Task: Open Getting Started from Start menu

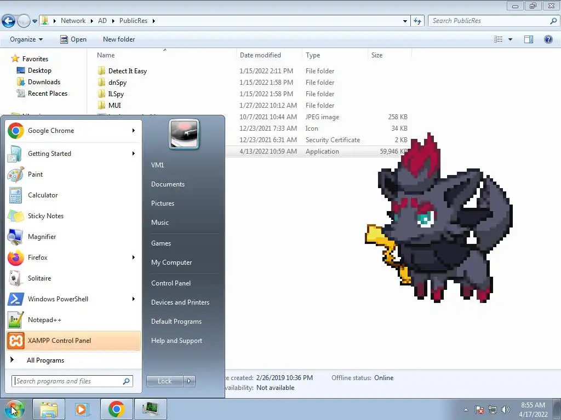Action: click(73, 154)
